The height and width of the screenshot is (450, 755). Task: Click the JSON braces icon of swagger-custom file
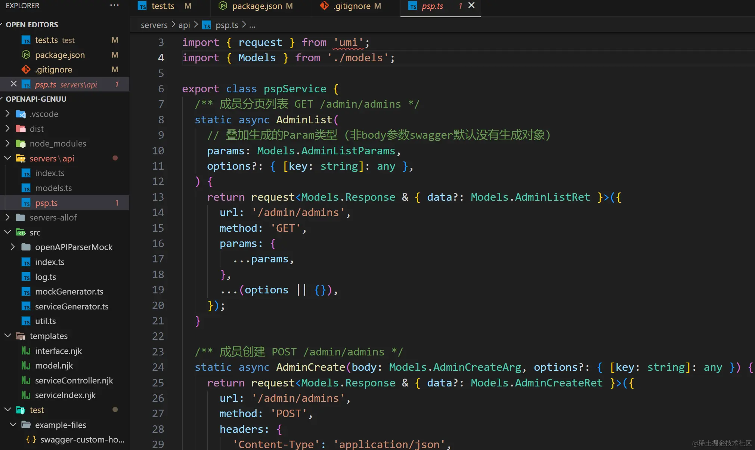pos(31,439)
